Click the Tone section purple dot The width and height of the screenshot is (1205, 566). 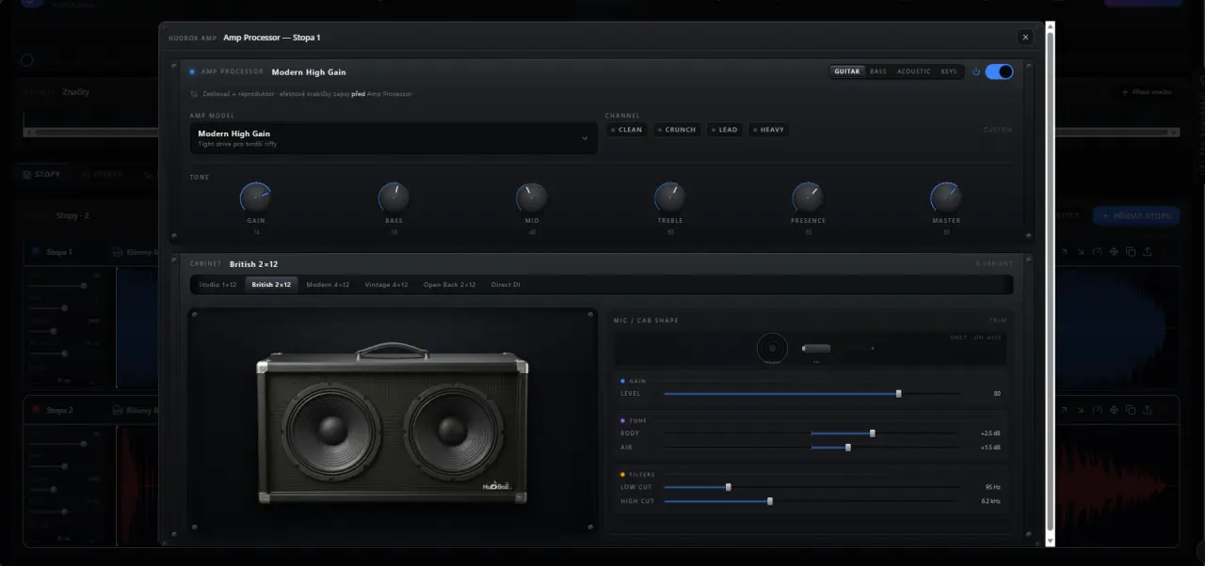pos(623,420)
